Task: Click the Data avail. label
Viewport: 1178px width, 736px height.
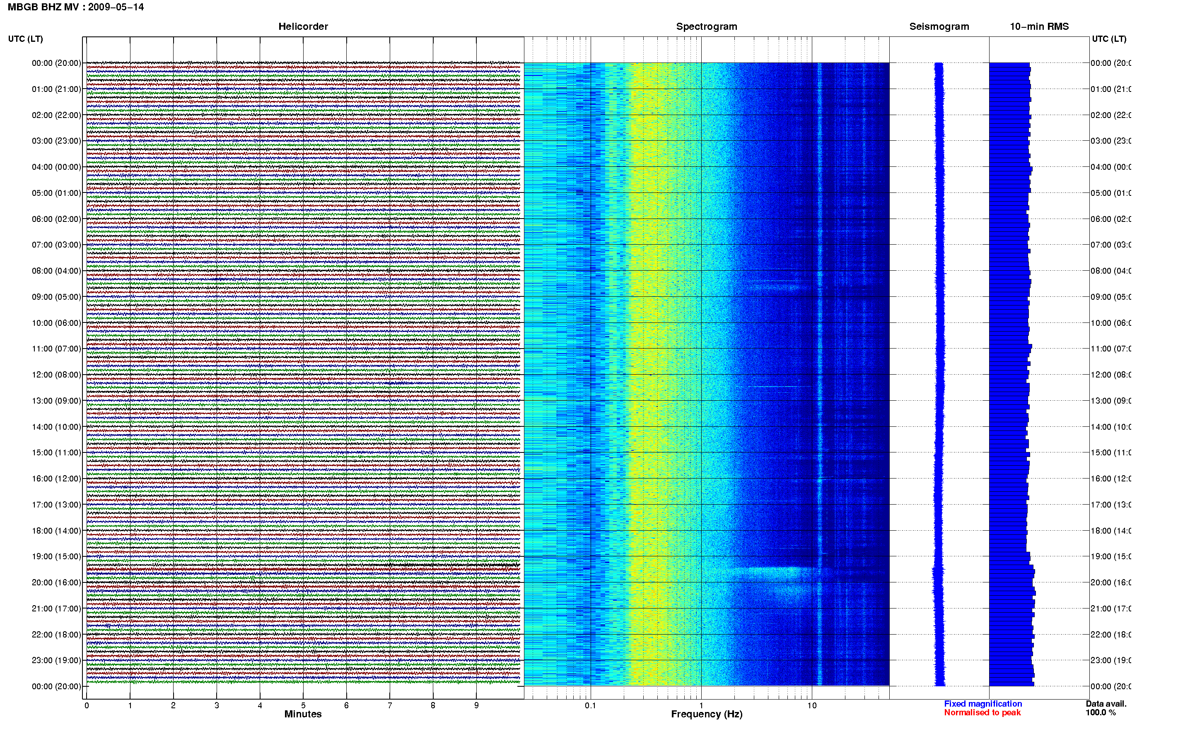Action: (x=1106, y=704)
